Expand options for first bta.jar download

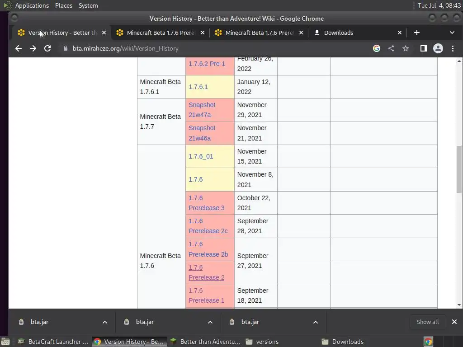(105, 322)
